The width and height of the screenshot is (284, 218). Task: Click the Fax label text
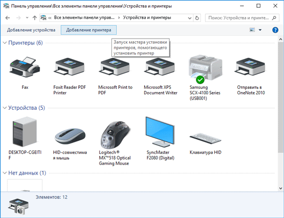click(25, 87)
